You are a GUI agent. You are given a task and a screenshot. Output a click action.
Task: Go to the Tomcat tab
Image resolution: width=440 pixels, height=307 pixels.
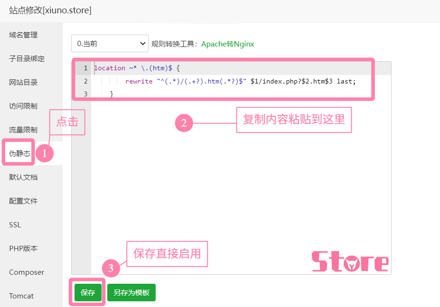coord(21,296)
